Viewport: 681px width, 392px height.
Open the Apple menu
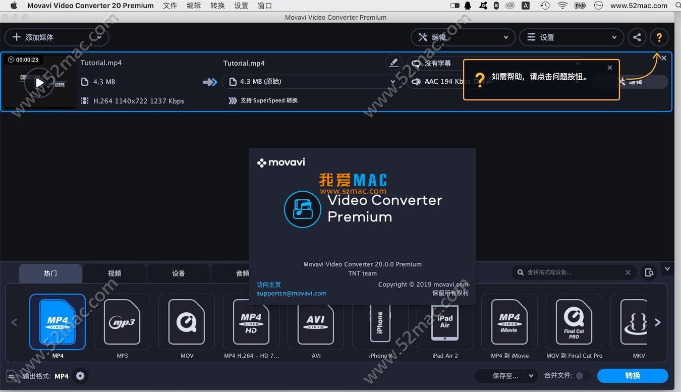point(14,6)
